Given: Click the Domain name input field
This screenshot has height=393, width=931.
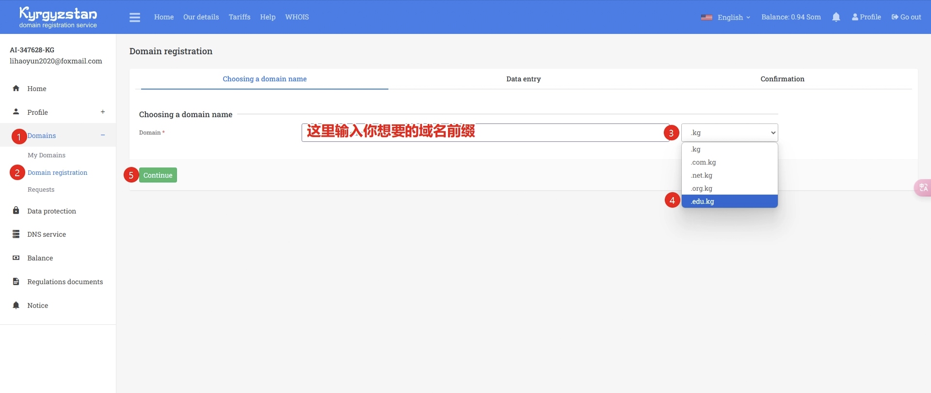Looking at the screenshot, I should tap(485, 133).
